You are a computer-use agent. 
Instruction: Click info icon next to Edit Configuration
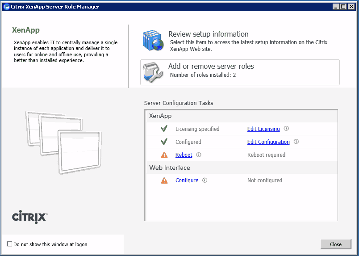pos(296,142)
